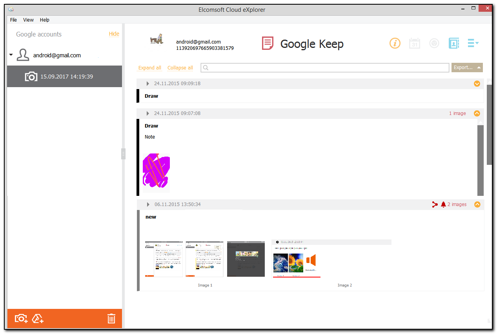Open account information via the info icon

pyautogui.click(x=395, y=43)
